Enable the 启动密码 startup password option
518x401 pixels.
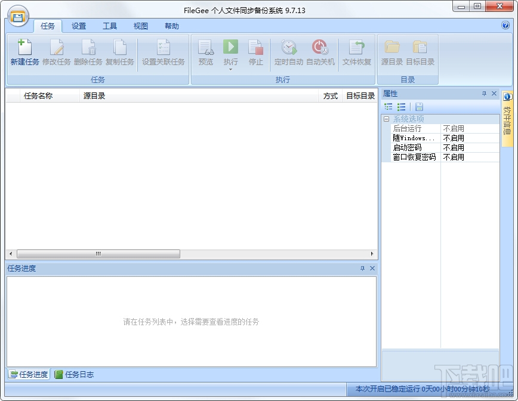[x=469, y=147]
